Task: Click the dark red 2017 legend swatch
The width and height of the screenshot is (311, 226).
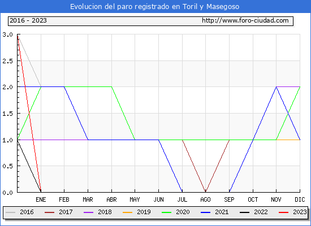Action: coord(49,212)
